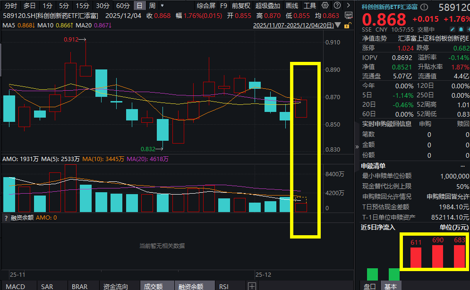Image resolution: width=470 pixels, height=290 pixels.
Task: Toggle 前复权 price adjustment
Action: pyautogui.click(x=240, y=6)
